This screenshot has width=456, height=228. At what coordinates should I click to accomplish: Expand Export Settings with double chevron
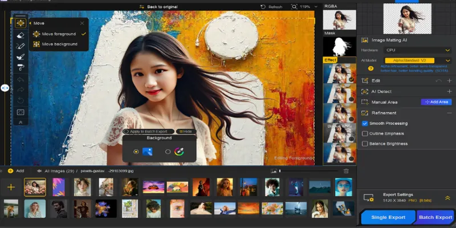coord(447,198)
